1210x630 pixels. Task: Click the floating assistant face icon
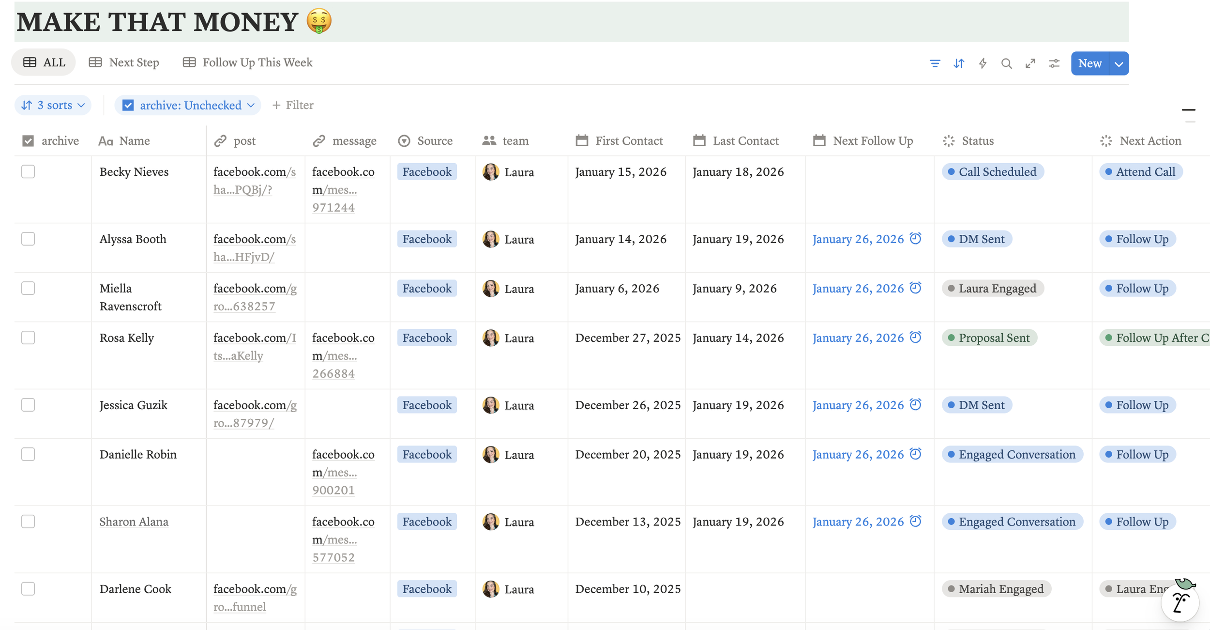tap(1180, 602)
